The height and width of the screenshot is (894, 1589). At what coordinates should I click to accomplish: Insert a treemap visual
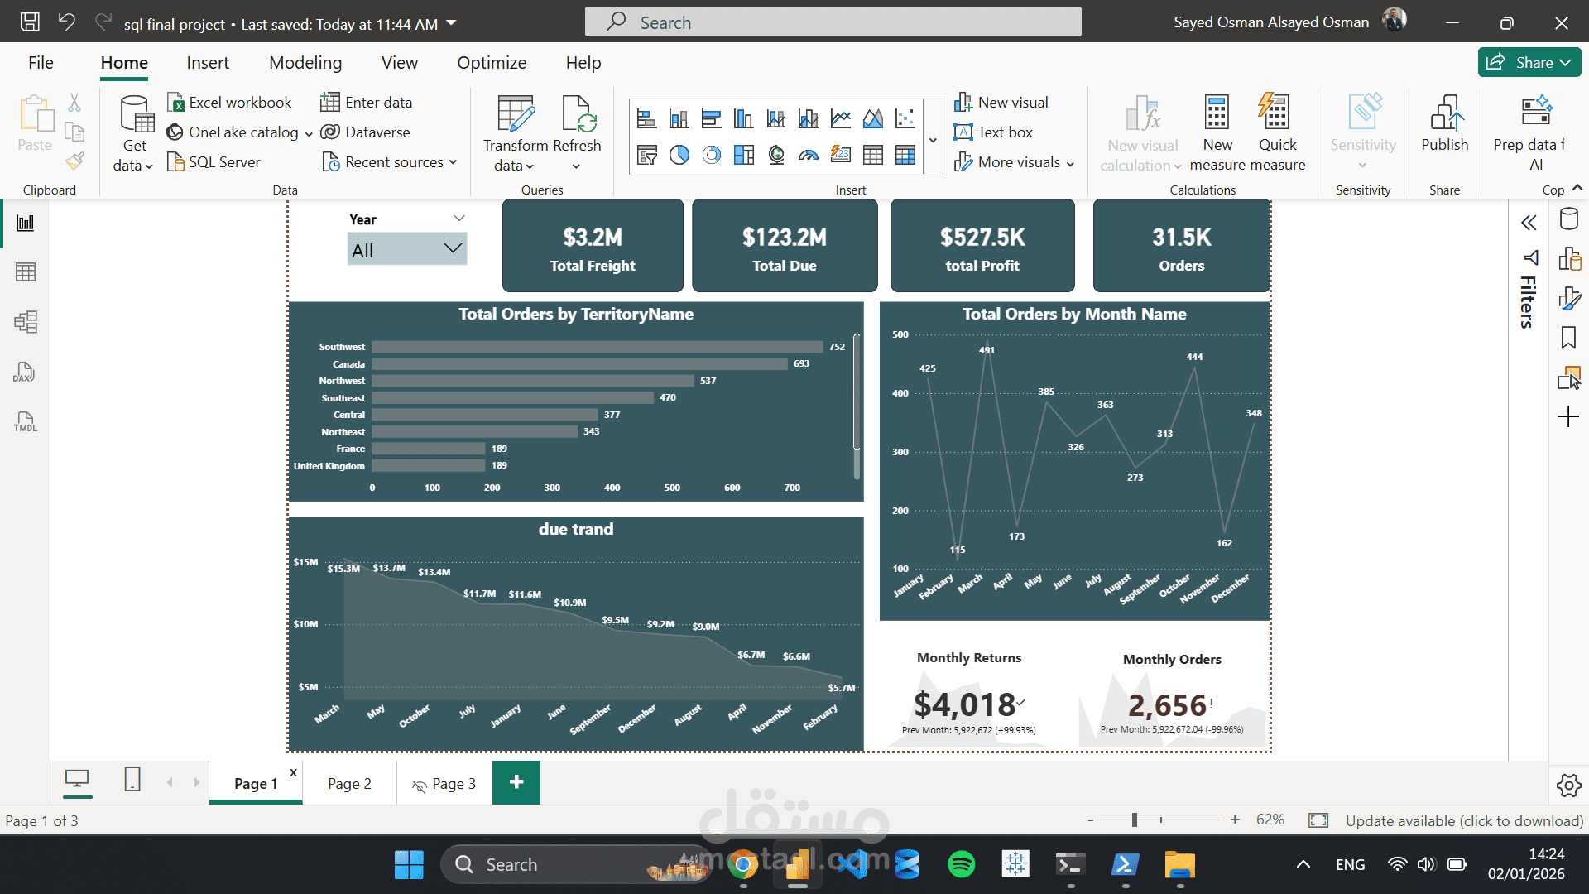click(x=744, y=155)
